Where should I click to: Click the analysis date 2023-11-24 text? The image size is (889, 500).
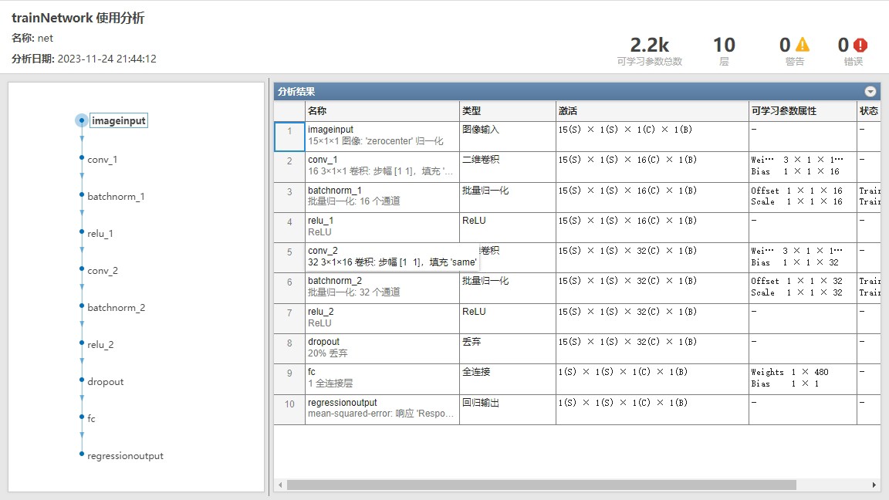[x=106, y=59]
